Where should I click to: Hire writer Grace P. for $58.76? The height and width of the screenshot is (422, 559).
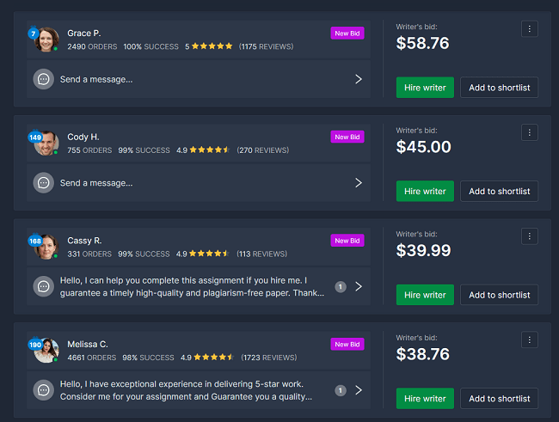425,88
